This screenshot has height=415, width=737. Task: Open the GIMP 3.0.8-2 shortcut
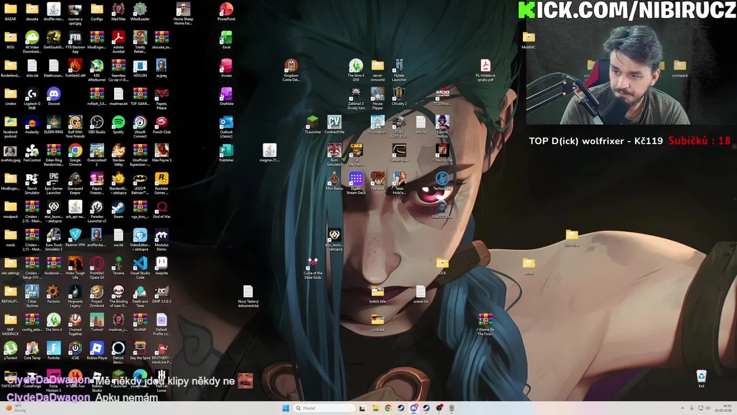click(x=162, y=294)
